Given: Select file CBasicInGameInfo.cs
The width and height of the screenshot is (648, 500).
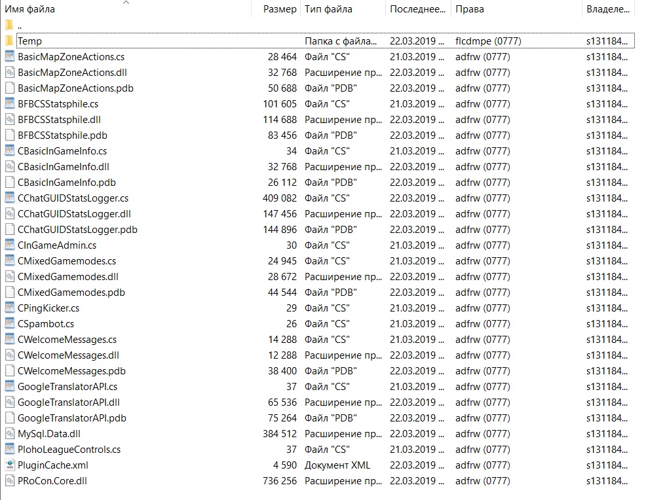Looking at the screenshot, I should click(62, 151).
